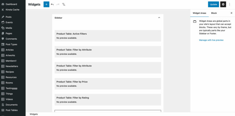Viewport: 235px width, 116px height.
Task: Open Manage with live preview link
Action: coord(211,40)
